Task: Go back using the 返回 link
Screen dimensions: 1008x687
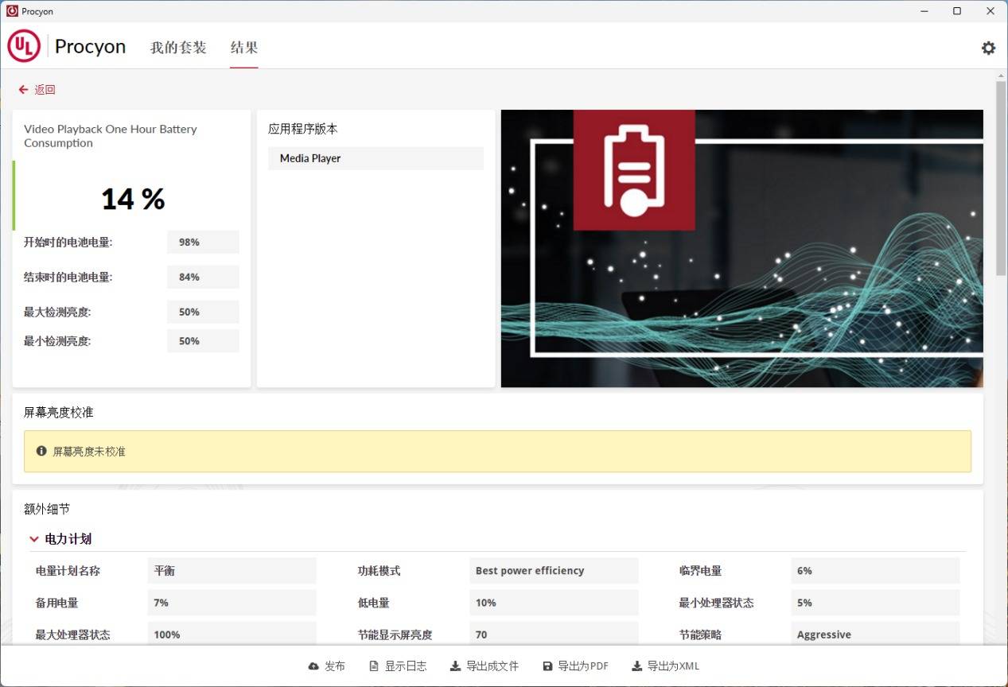Action: (x=45, y=90)
